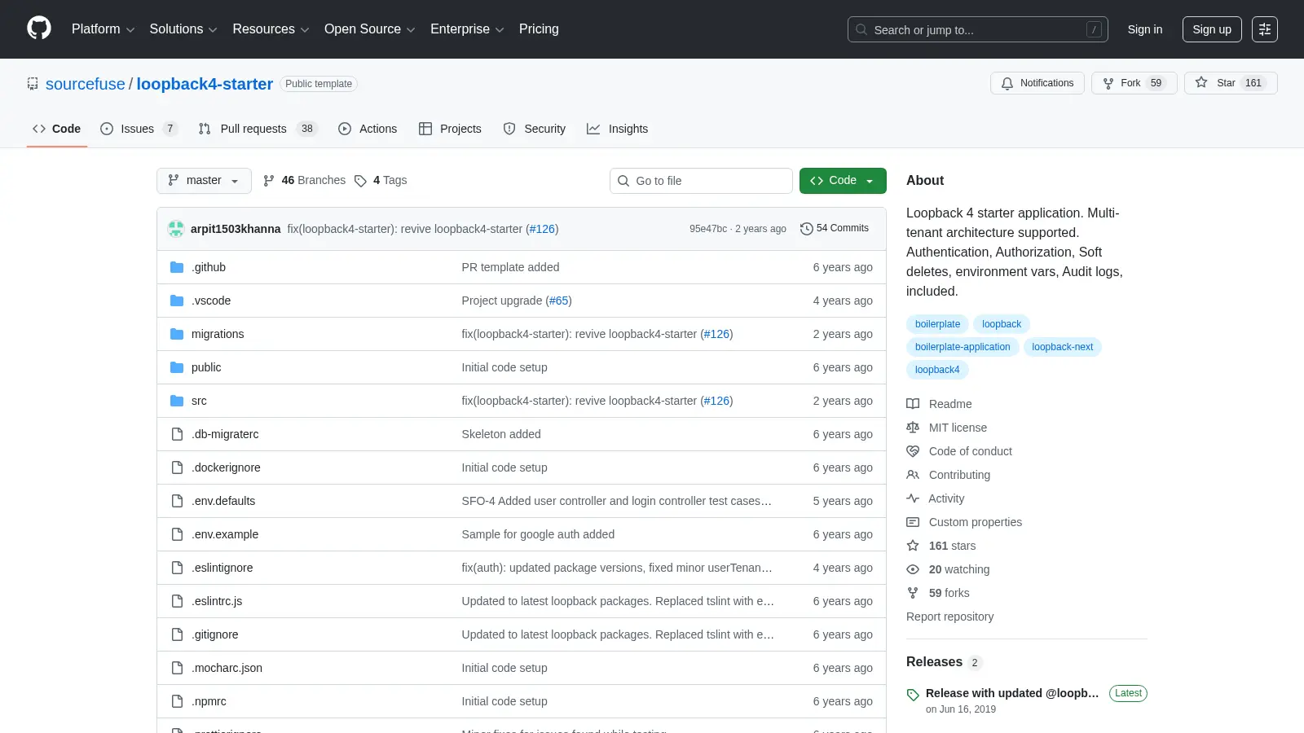Click the fork icon in Fork button
This screenshot has height=733, width=1304.
pyautogui.click(x=1108, y=83)
